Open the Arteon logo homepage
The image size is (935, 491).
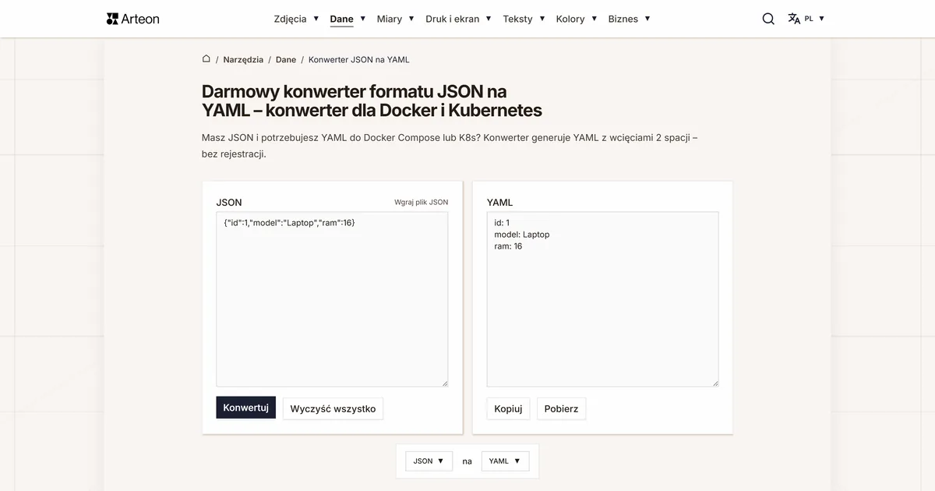tap(132, 19)
